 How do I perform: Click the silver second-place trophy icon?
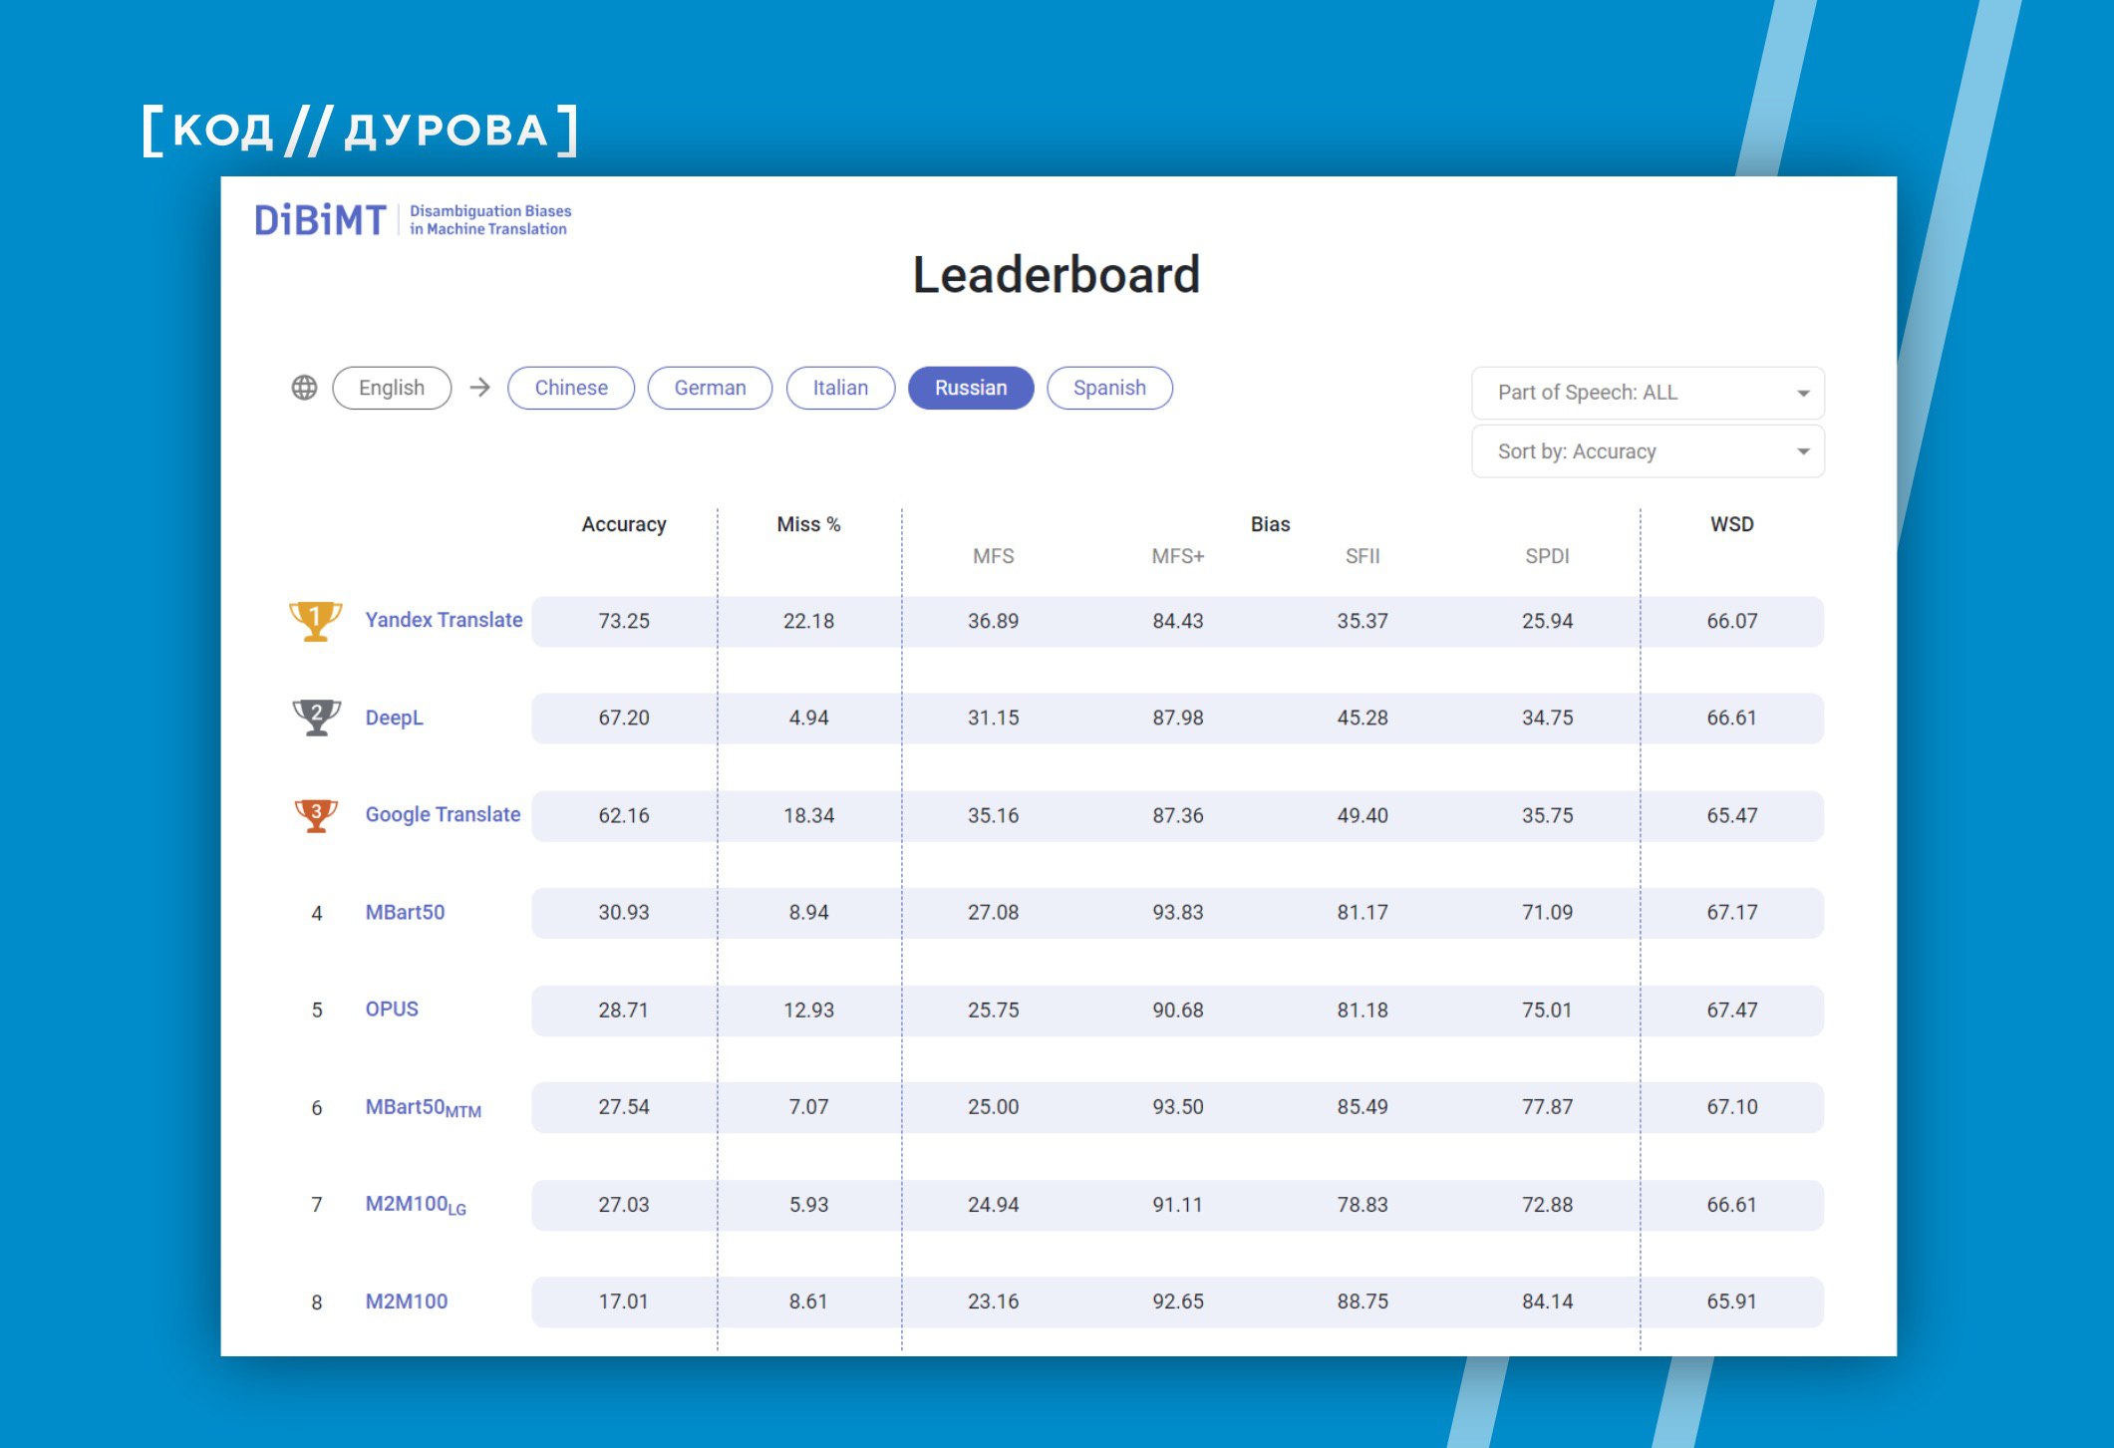[x=316, y=717]
